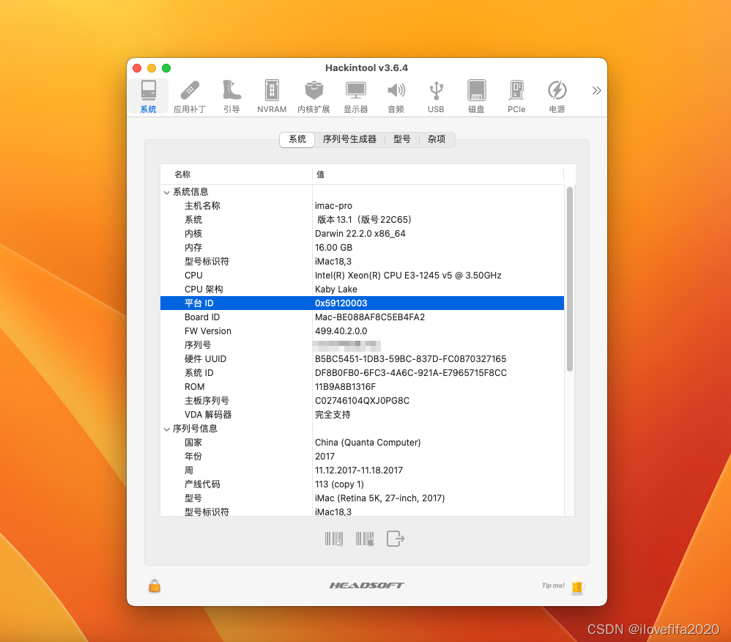Select the 主板序列号 row
731x642 pixels.
(x=362, y=401)
